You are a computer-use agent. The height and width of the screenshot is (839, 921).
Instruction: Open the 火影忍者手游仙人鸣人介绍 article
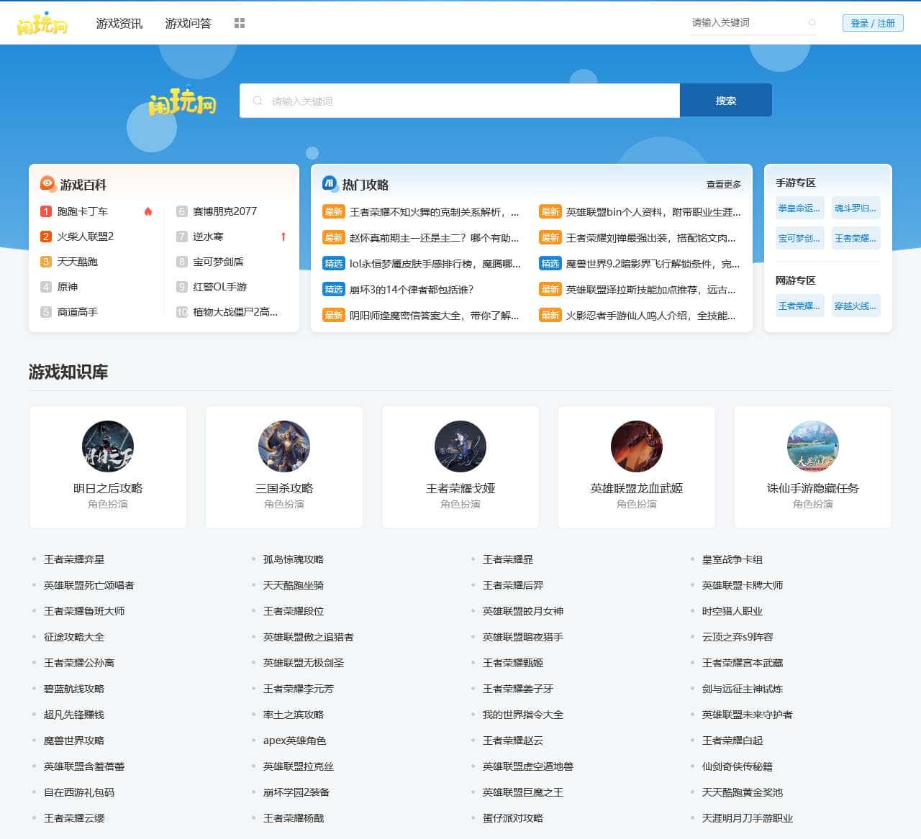pyautogui.click(x=651, y=316)
